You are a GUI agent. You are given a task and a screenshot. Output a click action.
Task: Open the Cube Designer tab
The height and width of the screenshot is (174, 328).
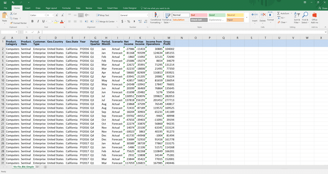(130, 8)
